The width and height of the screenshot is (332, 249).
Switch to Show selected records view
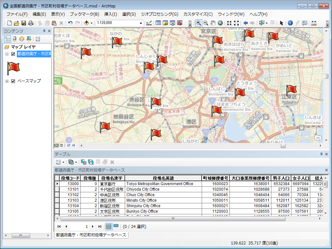click(x=116, y=226)
